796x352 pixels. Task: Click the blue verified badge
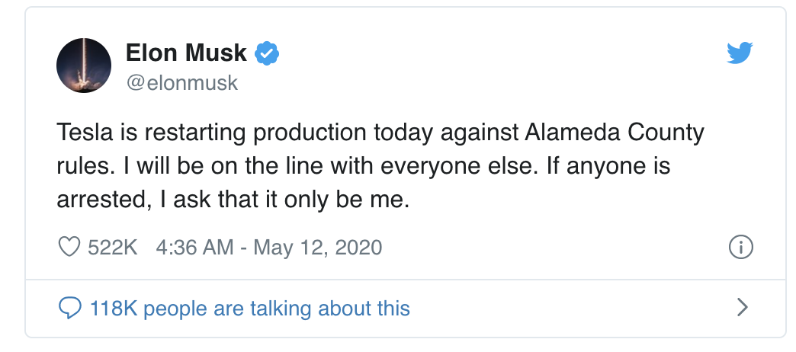pyautogui.click(x=267, y=53)
